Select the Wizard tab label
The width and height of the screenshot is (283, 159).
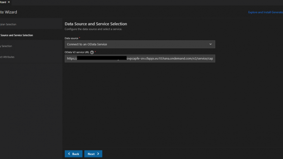tap(3, 2)
